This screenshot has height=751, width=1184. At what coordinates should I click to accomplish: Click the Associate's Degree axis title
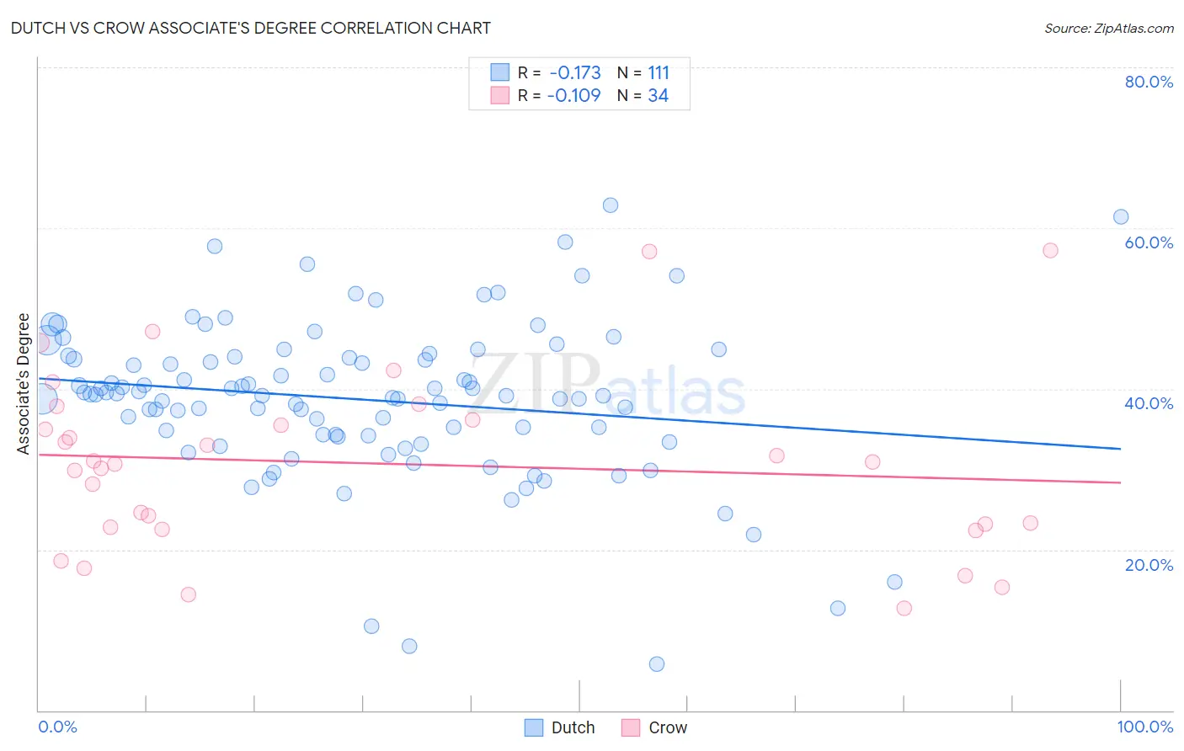24,384
